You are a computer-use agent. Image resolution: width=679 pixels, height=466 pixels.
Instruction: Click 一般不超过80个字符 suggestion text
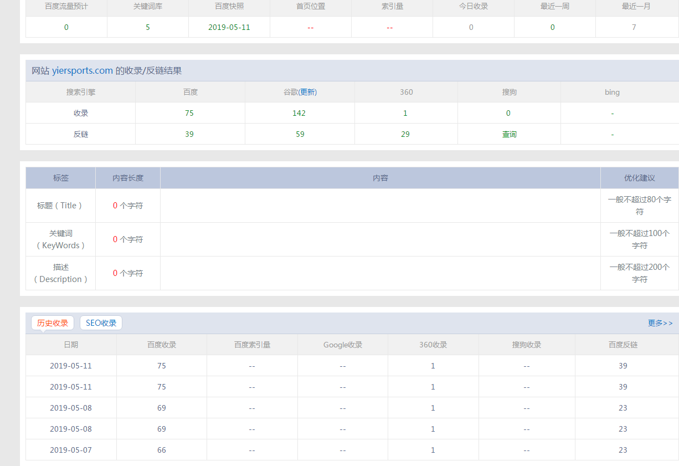640,206
